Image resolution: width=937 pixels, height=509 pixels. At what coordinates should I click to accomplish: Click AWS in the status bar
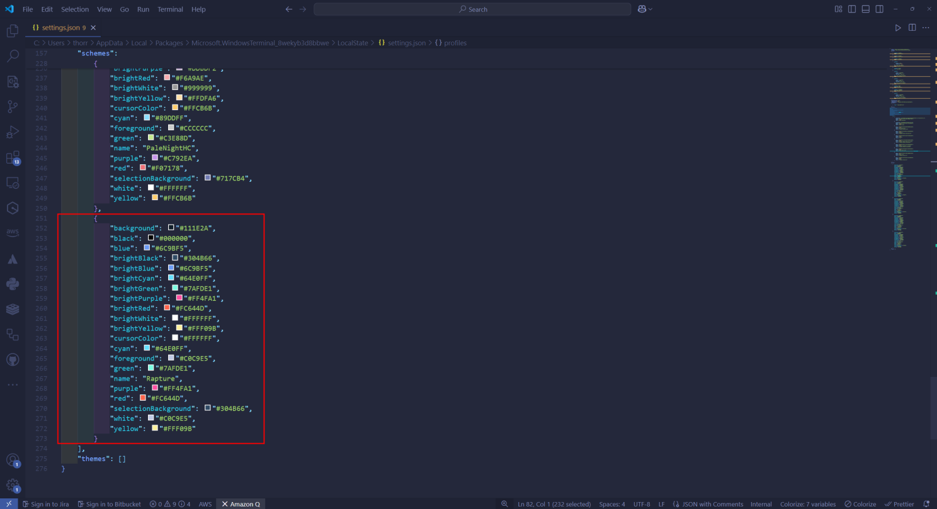pos(205,504)
